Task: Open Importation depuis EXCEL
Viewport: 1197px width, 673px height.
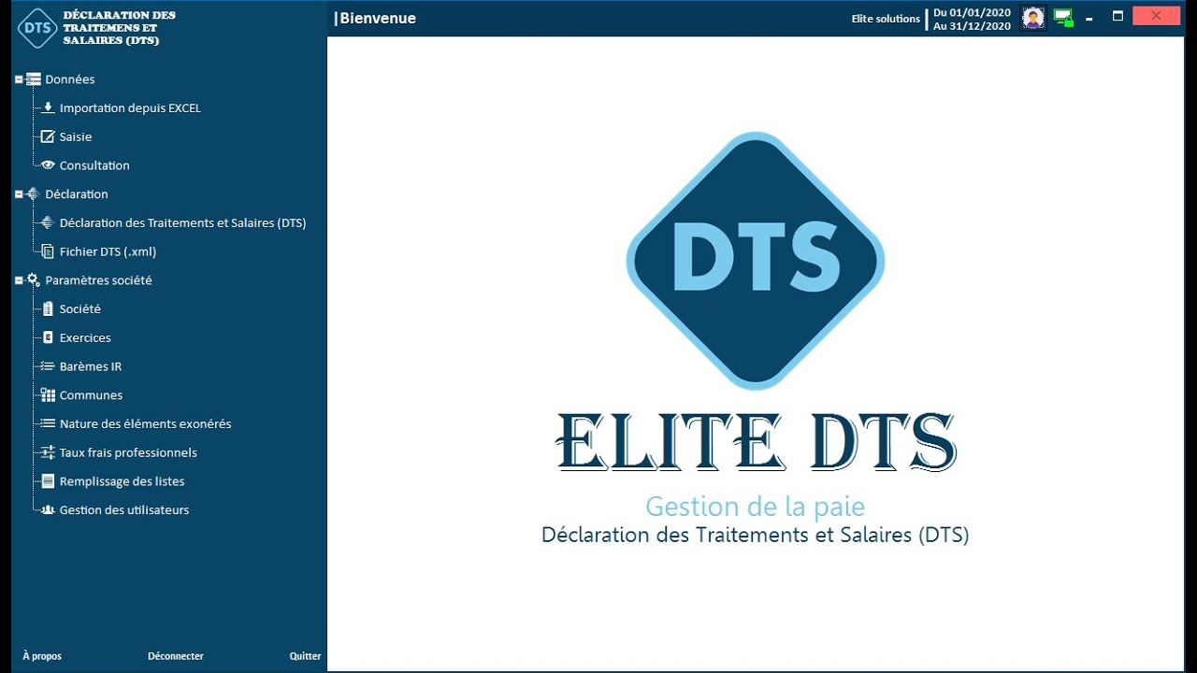Action: (130, 107)
